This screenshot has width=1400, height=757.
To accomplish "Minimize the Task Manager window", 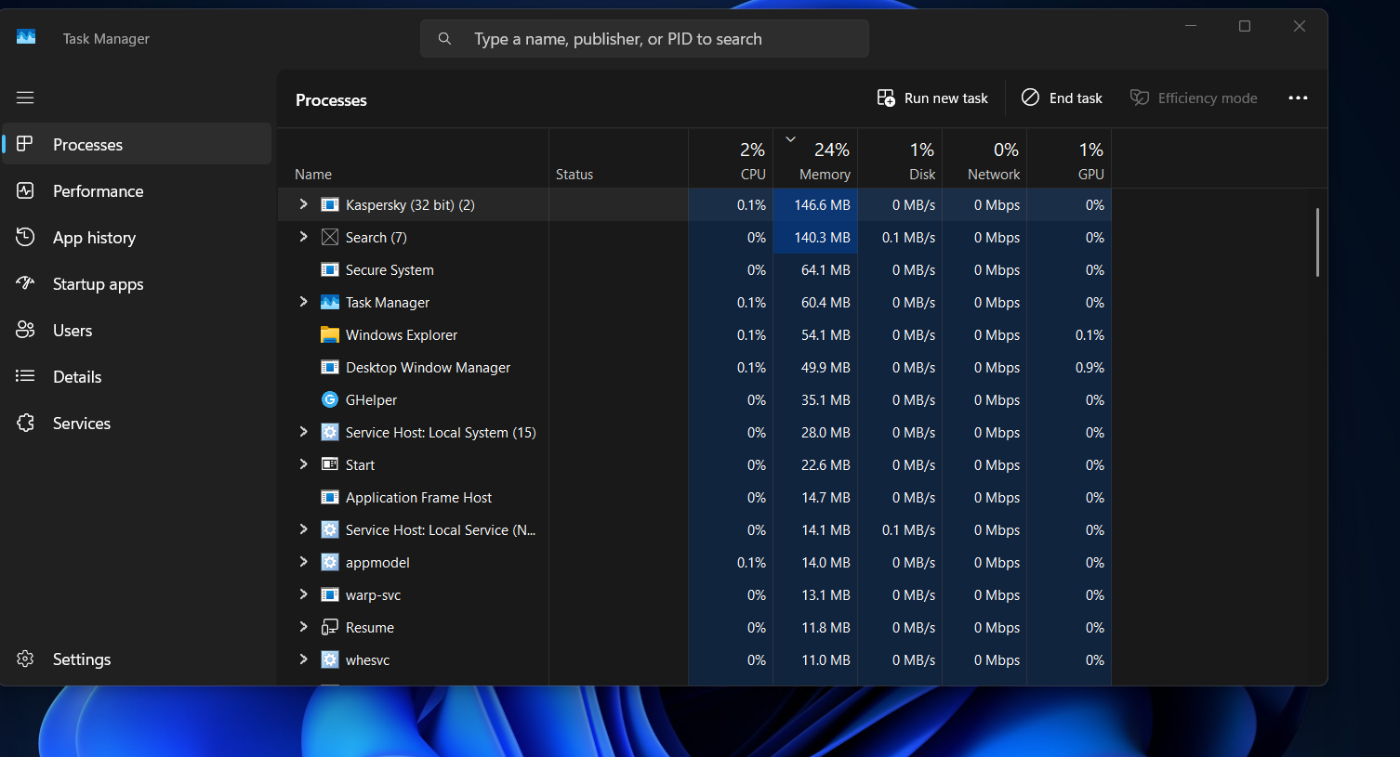I will tap(1191, 26).
